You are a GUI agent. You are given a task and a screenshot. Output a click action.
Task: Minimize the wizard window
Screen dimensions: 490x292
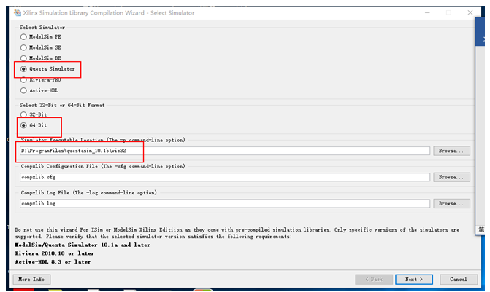pyautogui.click(x=427, y=12)
